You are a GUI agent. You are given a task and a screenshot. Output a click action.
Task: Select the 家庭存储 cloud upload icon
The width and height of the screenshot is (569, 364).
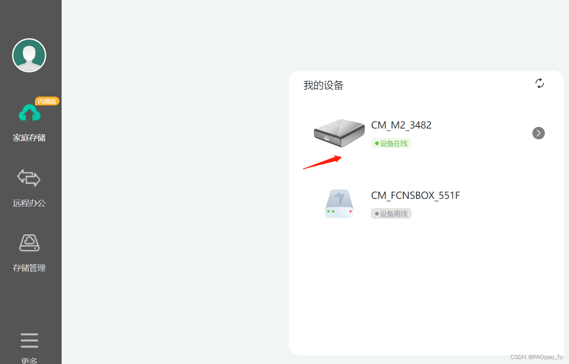pyautogui.click(x=30, y=113)
